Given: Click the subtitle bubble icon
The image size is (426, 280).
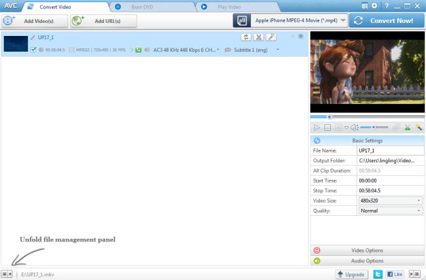Looking at the screenshot, I should point(227,50).
